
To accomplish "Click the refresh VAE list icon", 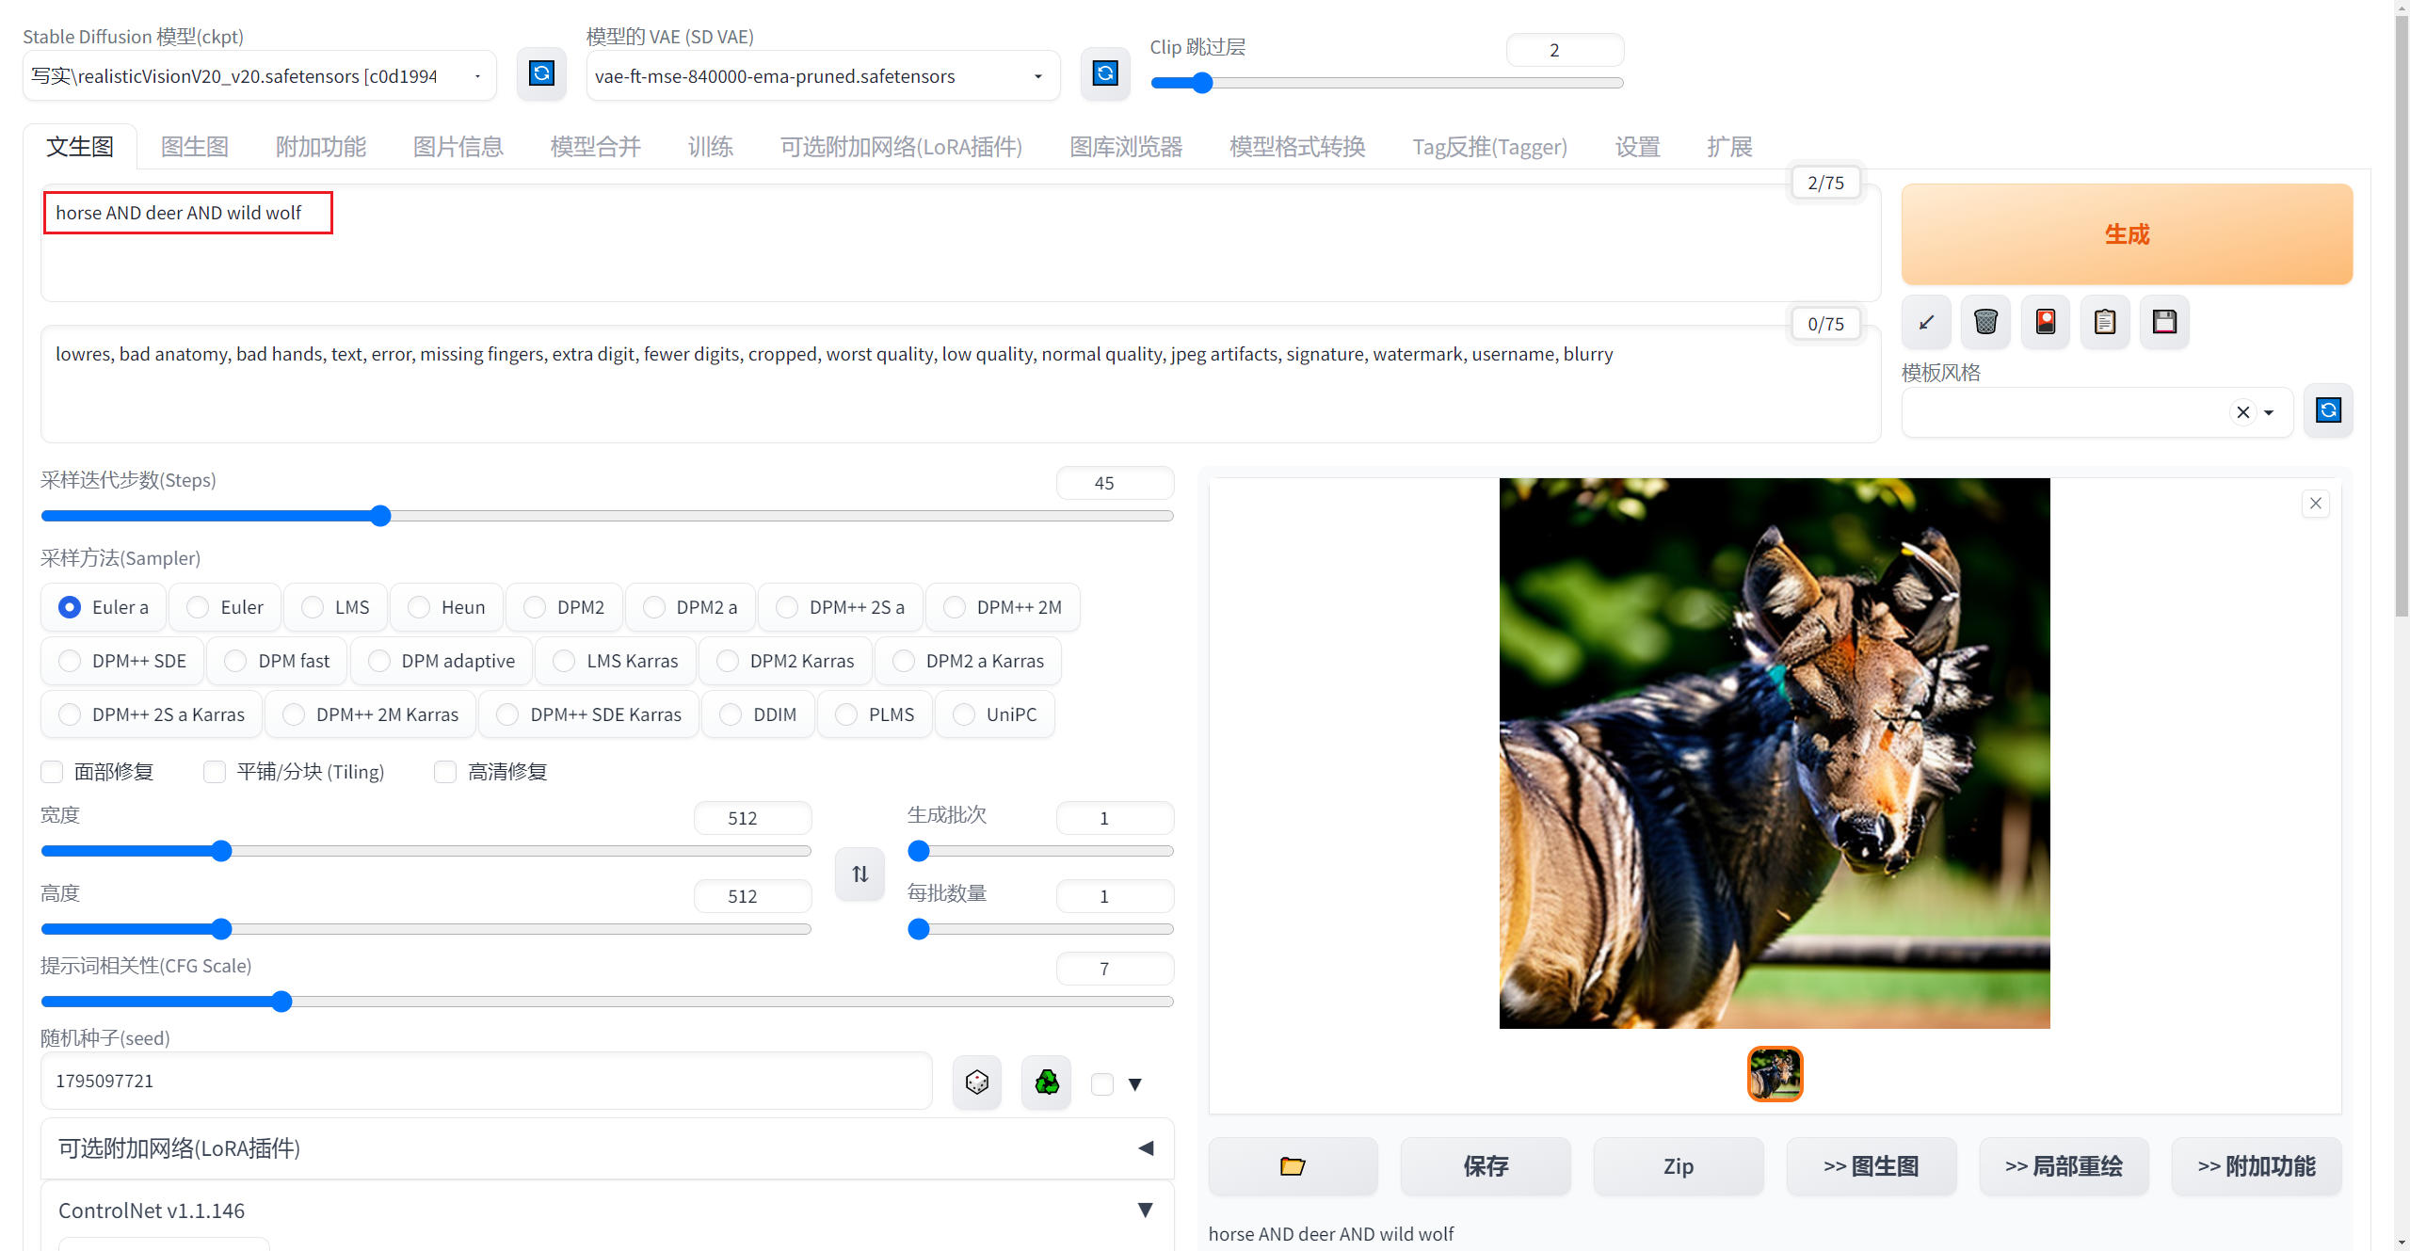I will (1105, 74).
